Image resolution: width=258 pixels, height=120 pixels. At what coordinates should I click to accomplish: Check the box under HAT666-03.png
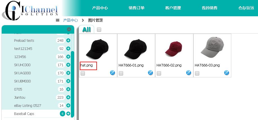pyautogui.click(x=197, y=73)
